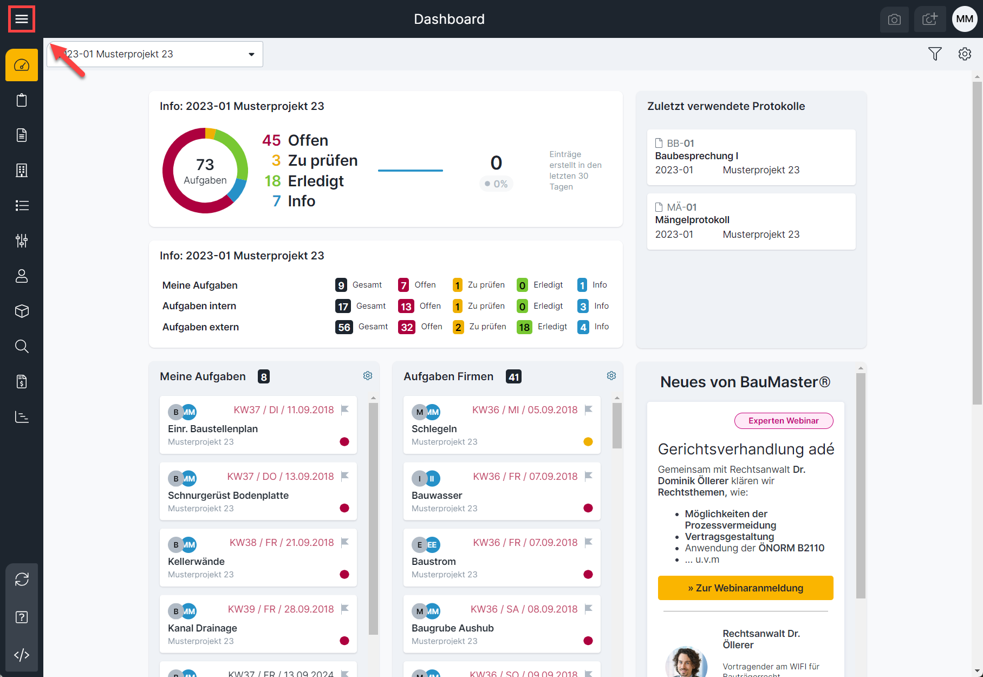Image resolution: width=983 pixels, height=677 pixels.
Task: Click the Zur Webinaranmeldung button
Action: click(745, 588)
